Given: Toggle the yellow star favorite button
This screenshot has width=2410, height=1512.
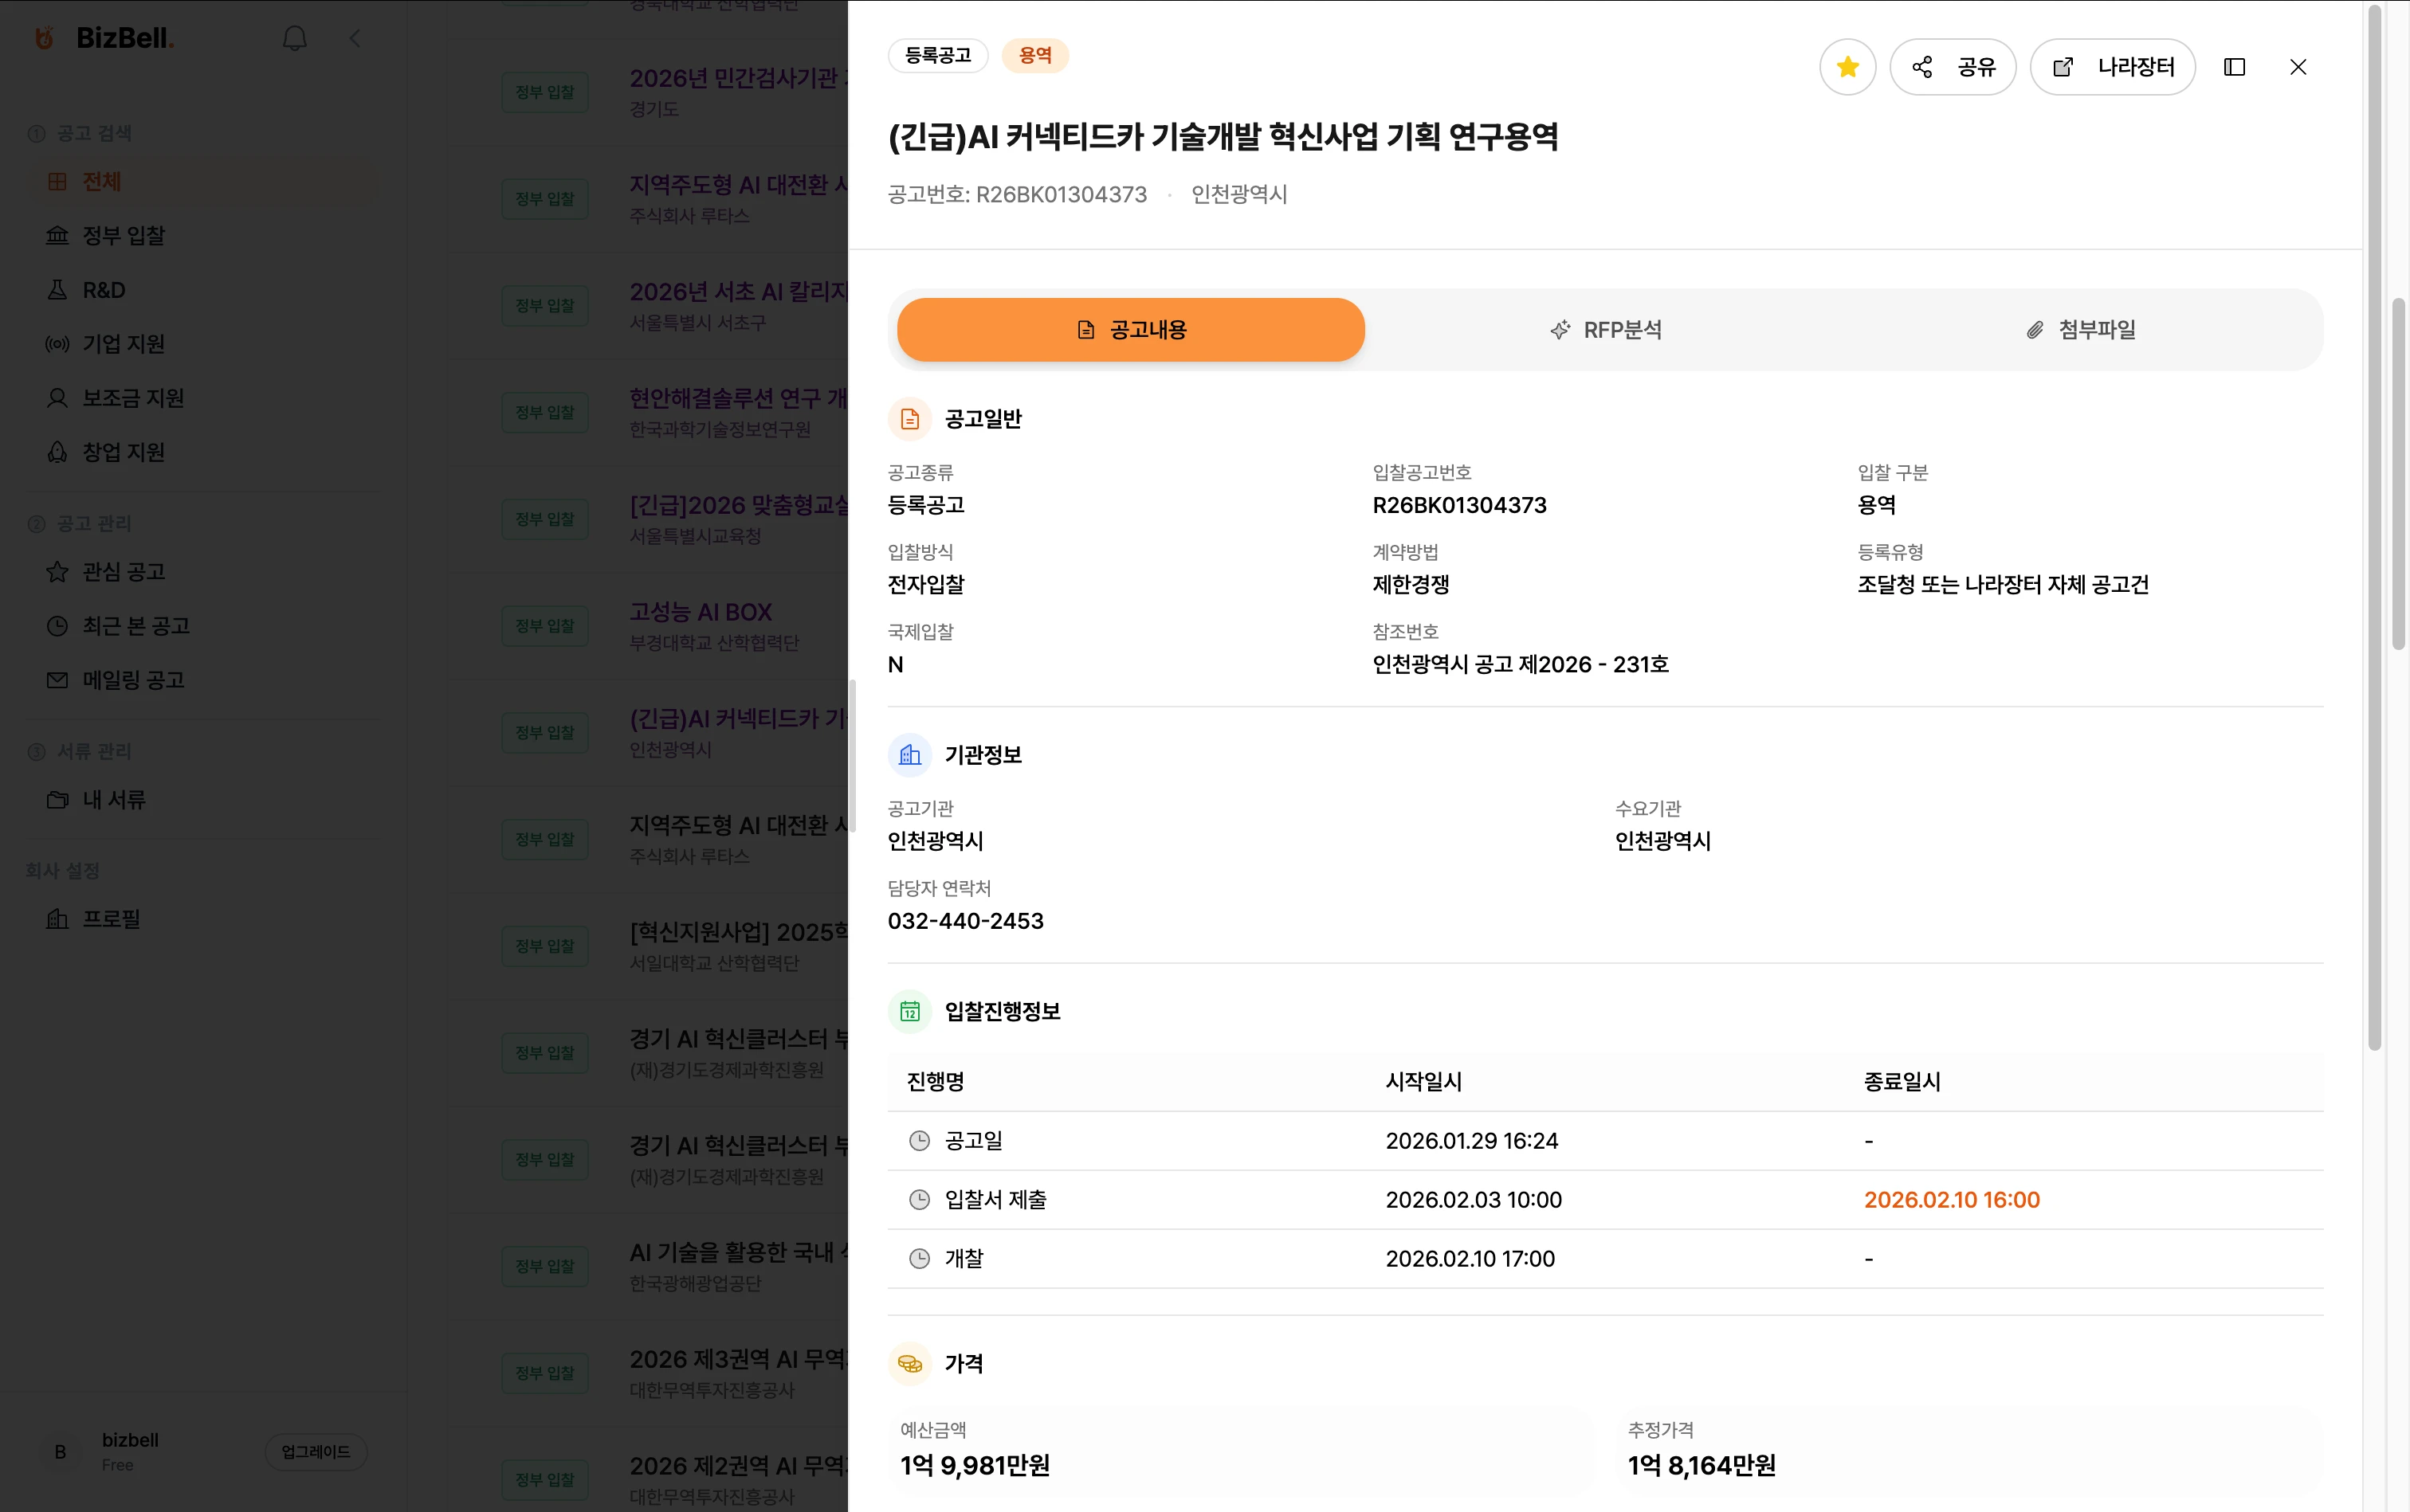Looking at the screenshot, I should pyautogui.click(x=1847, y=67).
